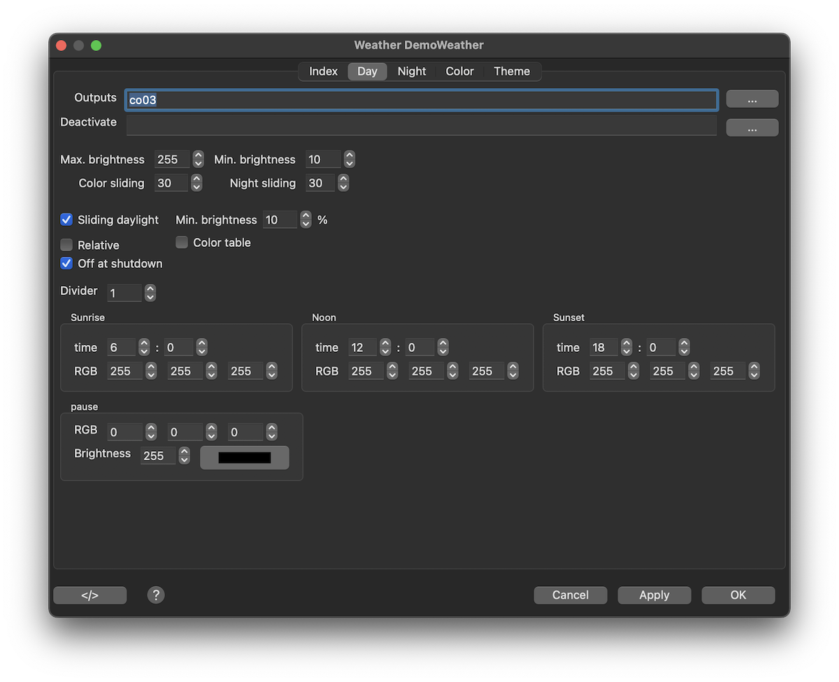Click the browse button next to Deactivate
The image size is (839, 682).
pyautogui.click(x=752, y=127)
